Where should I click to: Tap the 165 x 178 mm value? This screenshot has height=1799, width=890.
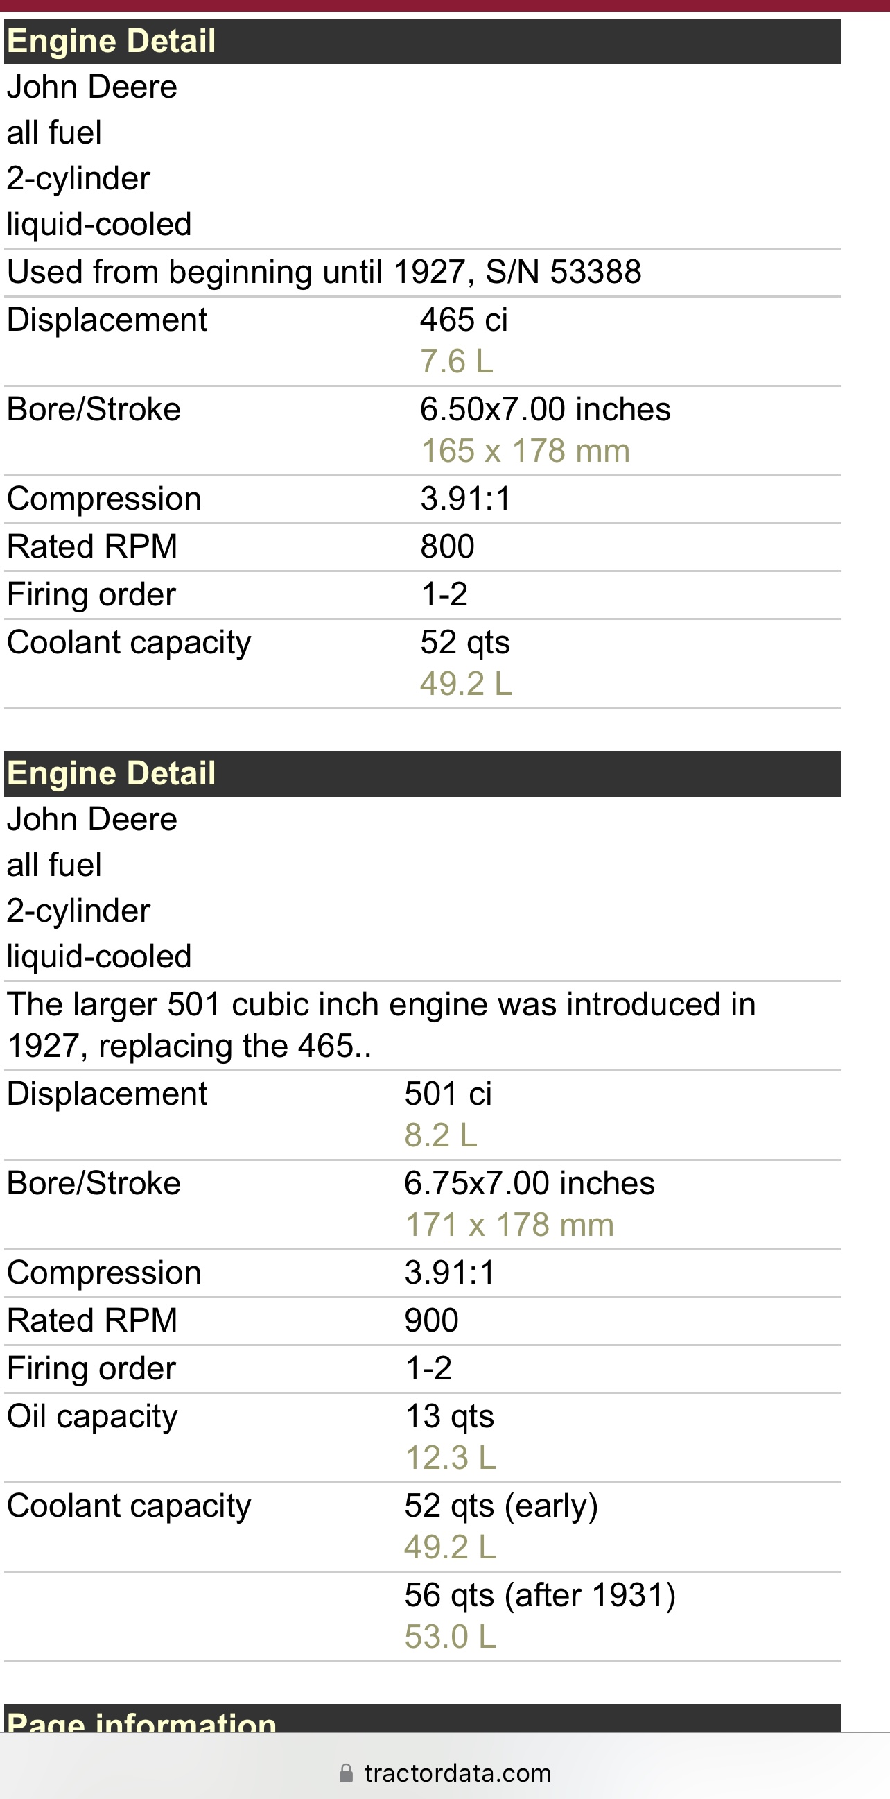525,451
